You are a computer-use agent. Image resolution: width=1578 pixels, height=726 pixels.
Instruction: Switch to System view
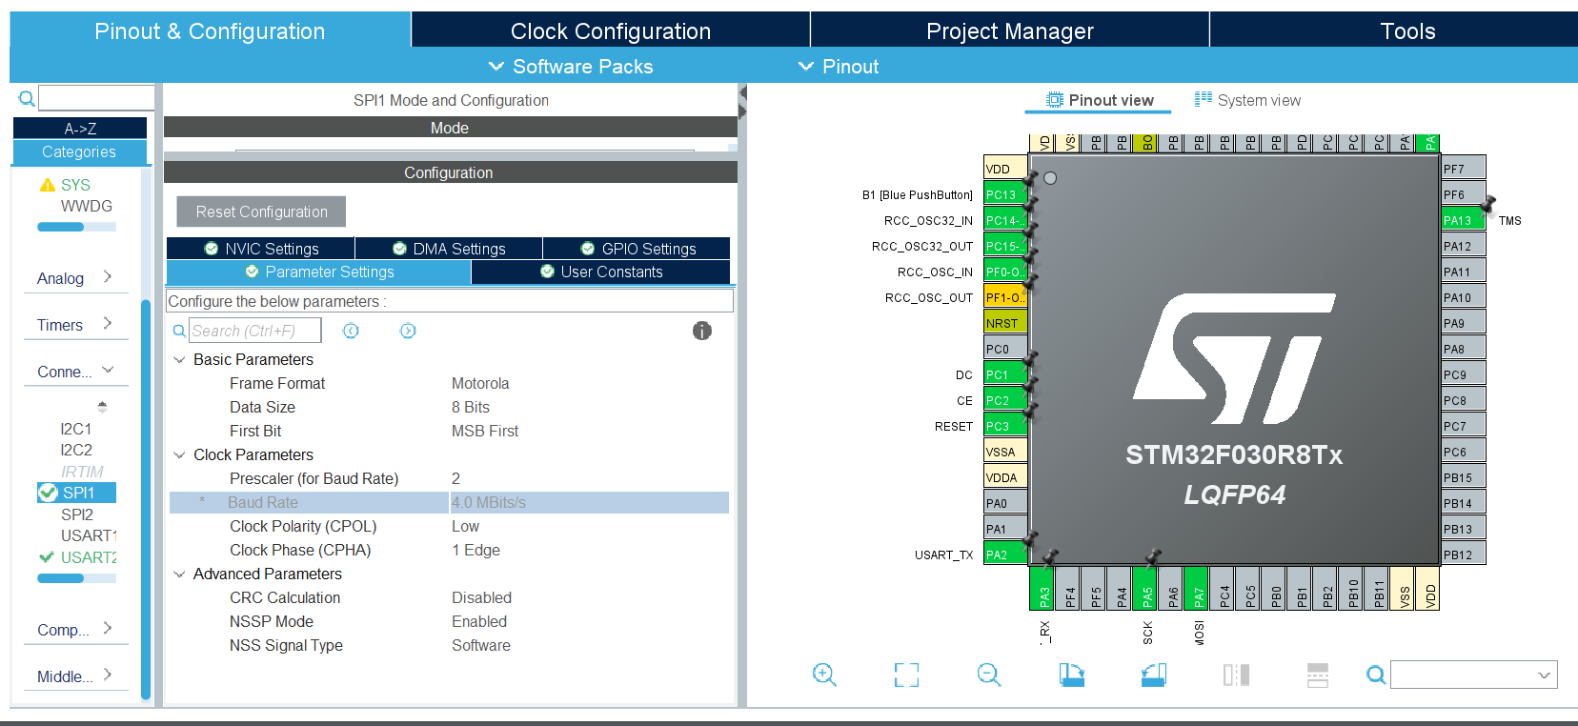(x=1247, y=100)
